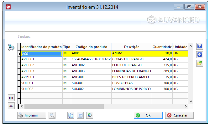210x125 pixels.
Task: Click the Quantidade column header
Action: 162,47
